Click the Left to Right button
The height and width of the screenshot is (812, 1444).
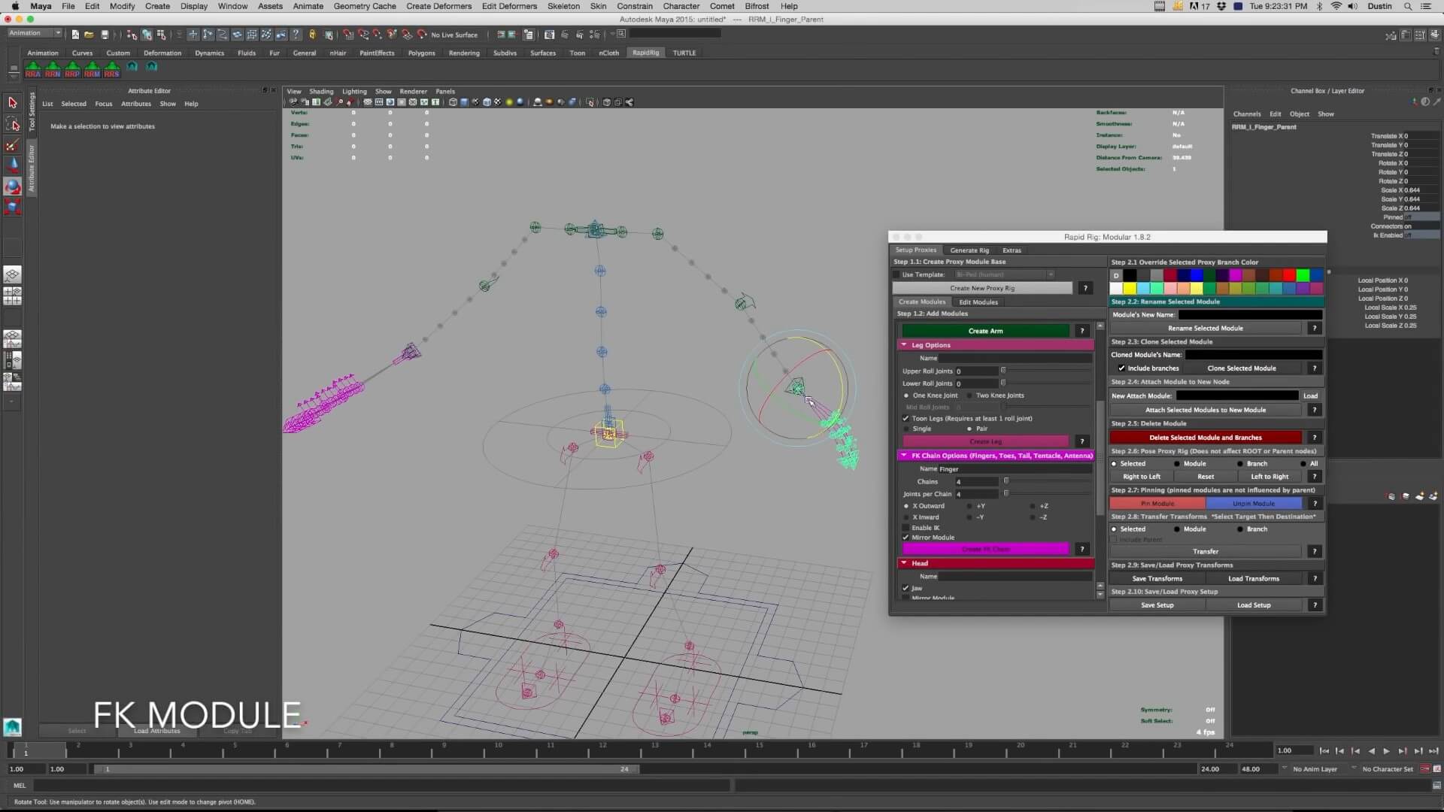click(x=1270, y=477)
